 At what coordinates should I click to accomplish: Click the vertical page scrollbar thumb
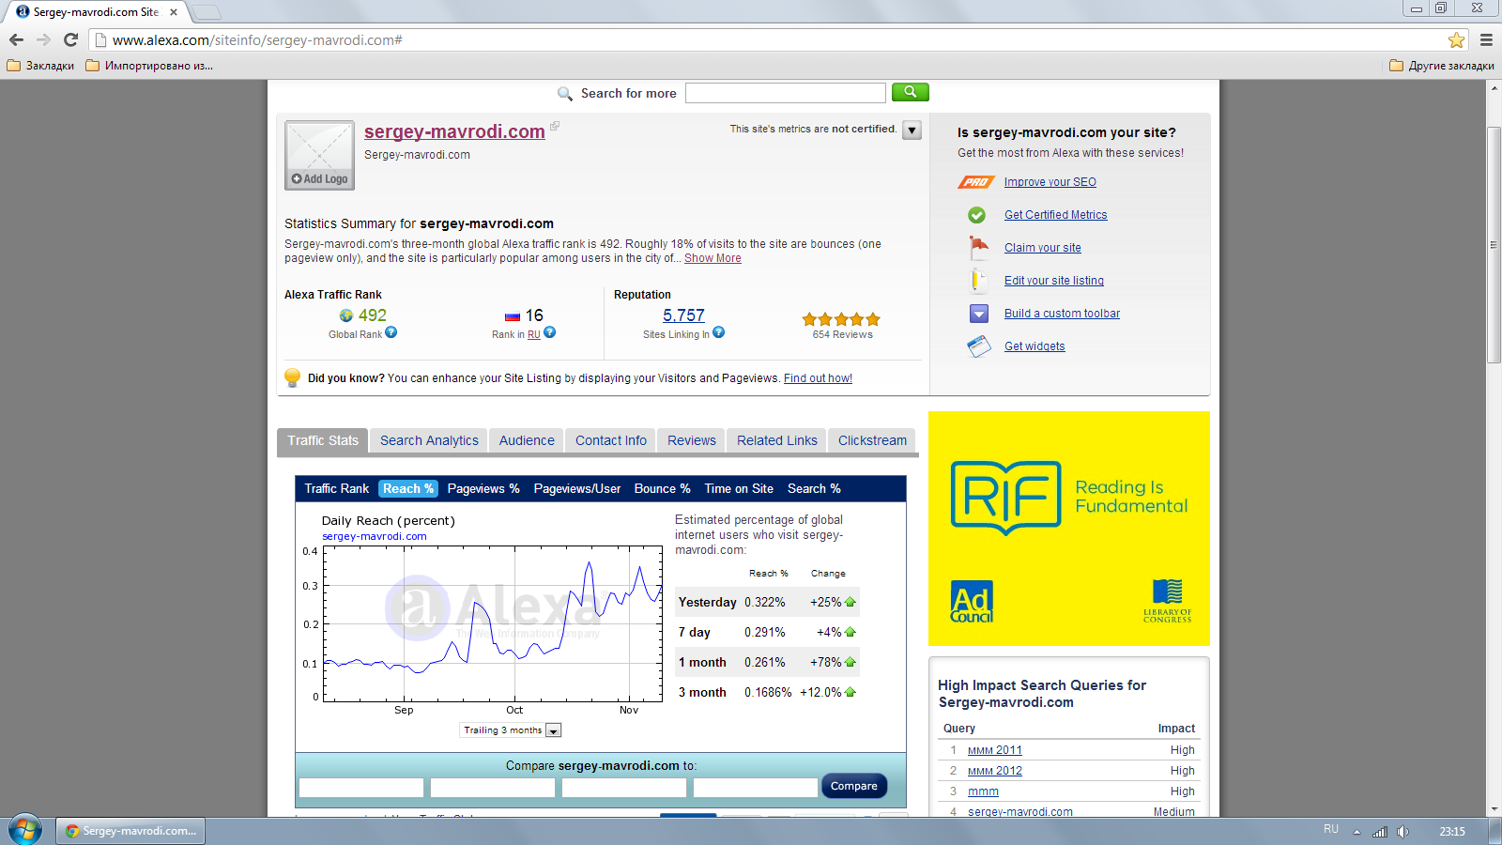(1494, 244)
